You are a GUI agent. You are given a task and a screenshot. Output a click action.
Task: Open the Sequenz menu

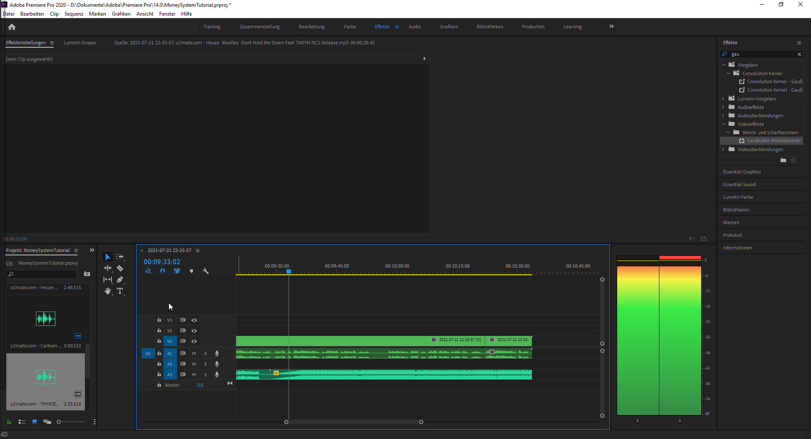click(73, 14)
